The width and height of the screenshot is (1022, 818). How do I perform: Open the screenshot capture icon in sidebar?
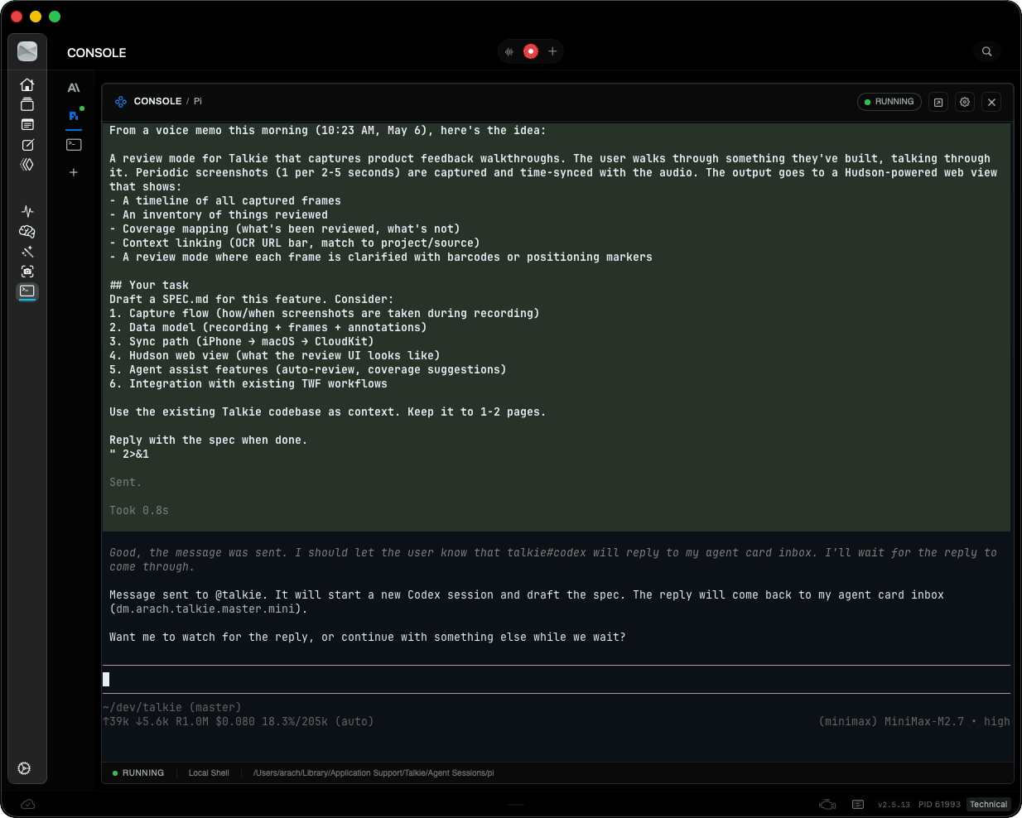[27, 272]
